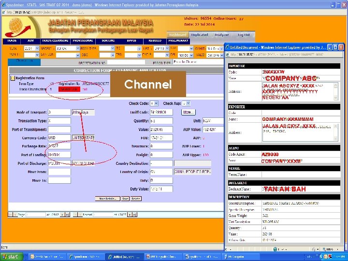Open the BPPJB menu
Screen dimensions: 348x261
pos(132,41)
